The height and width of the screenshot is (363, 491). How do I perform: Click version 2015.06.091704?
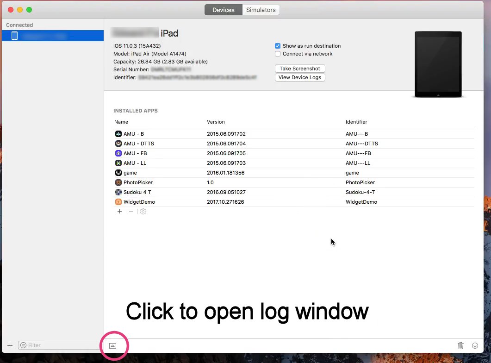click(226, 144)
